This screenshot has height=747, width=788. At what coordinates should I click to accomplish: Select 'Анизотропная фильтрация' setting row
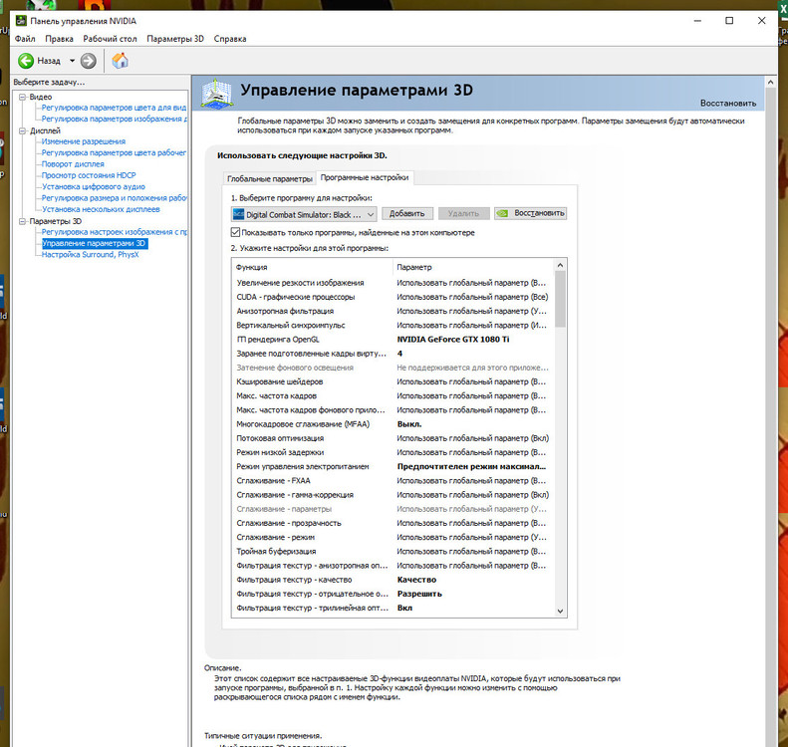[x=393, y=311]
